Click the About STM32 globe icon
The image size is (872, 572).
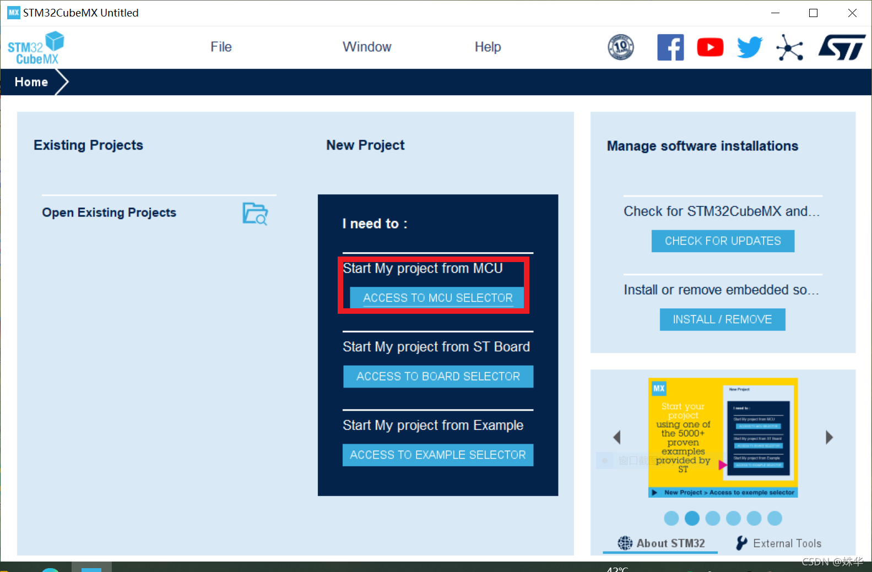625,543
